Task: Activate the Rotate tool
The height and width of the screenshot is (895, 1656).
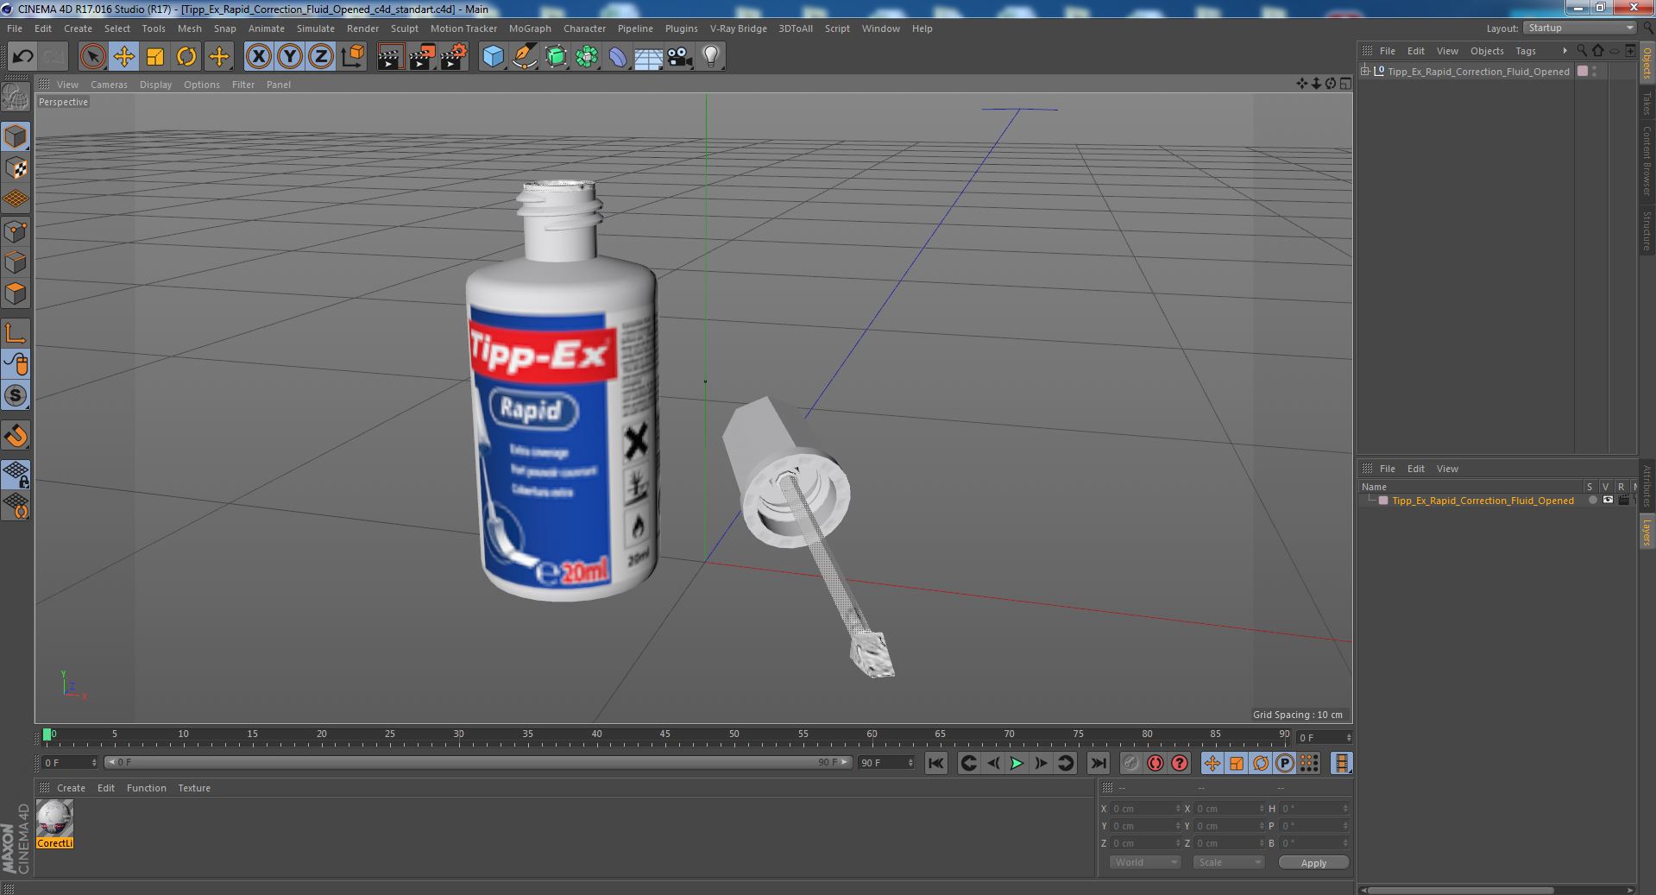Action: (x=186, y=57)
